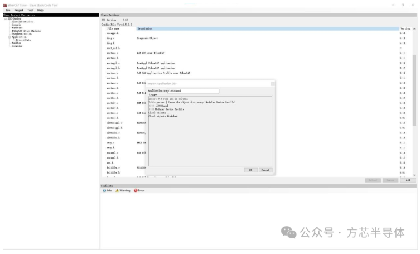Image resolution: width=420 pixels, height=254 pixels.
Task: Click the application icon in title bar
Action: click(x=5, y=5)
